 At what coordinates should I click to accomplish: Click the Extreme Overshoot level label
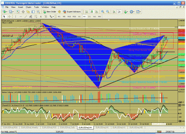[144, 29]
